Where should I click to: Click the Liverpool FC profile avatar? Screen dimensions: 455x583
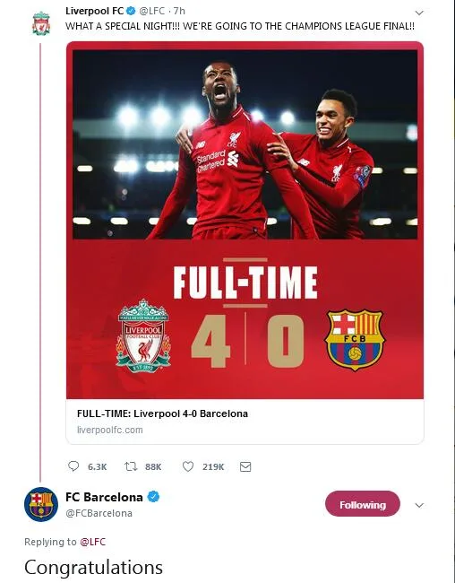pos(41,23)
